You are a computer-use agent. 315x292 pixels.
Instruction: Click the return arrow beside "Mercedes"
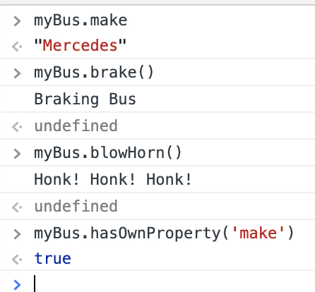tap(17, 47)
